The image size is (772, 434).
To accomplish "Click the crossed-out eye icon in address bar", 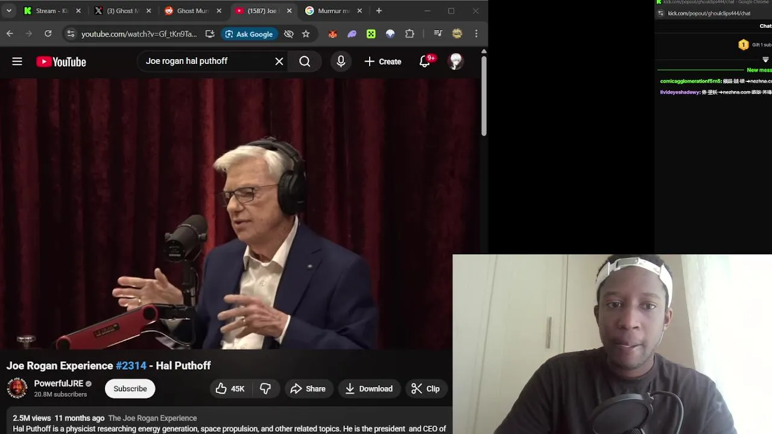I will point(289,34).
